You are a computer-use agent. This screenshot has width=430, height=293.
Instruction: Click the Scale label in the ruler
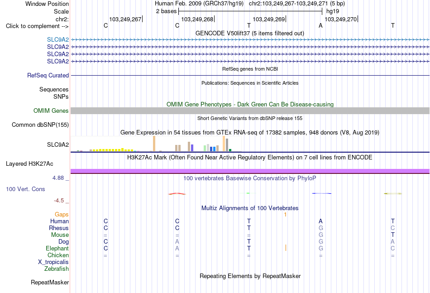click(61, 11)
